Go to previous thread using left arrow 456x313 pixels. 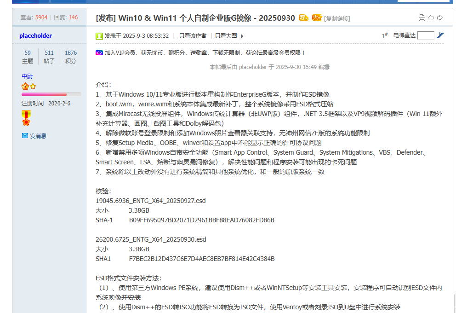(431, 18)
